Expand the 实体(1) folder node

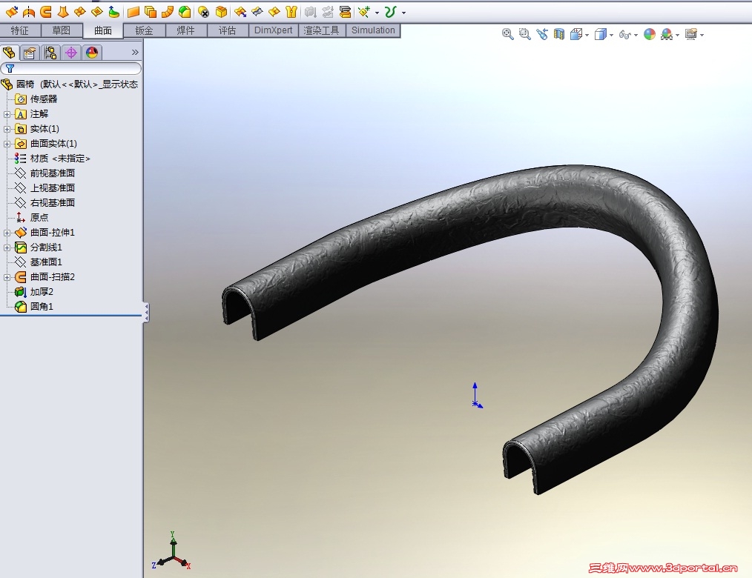(x=7, y=129)
